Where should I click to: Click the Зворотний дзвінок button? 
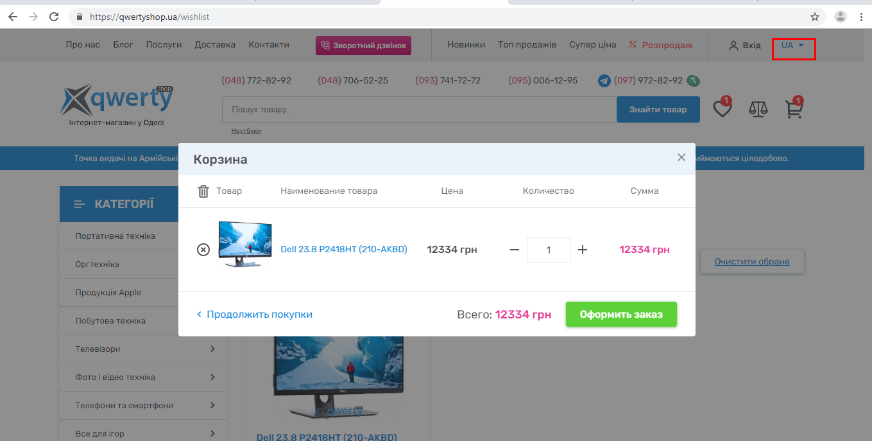click(363, 46)
